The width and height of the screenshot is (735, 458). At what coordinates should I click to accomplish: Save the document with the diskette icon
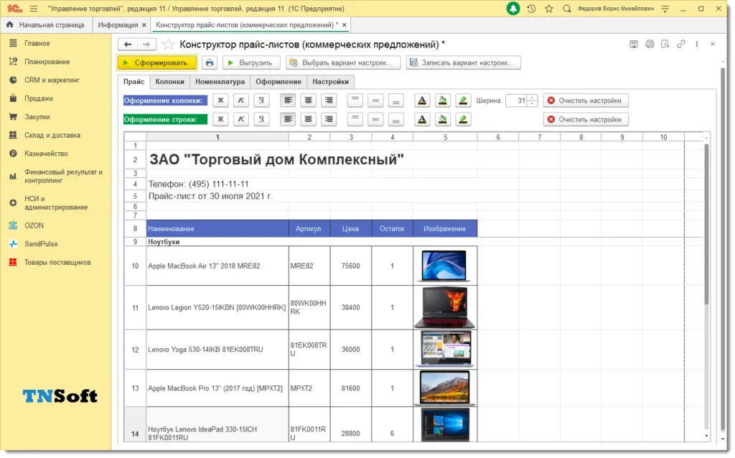[634, 44]
